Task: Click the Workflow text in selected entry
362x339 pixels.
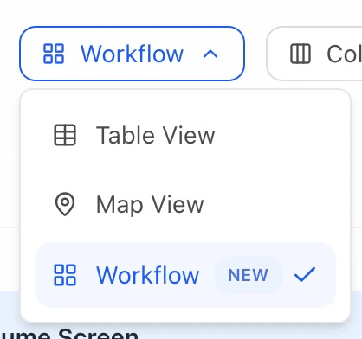Action: tap(147, 275)
